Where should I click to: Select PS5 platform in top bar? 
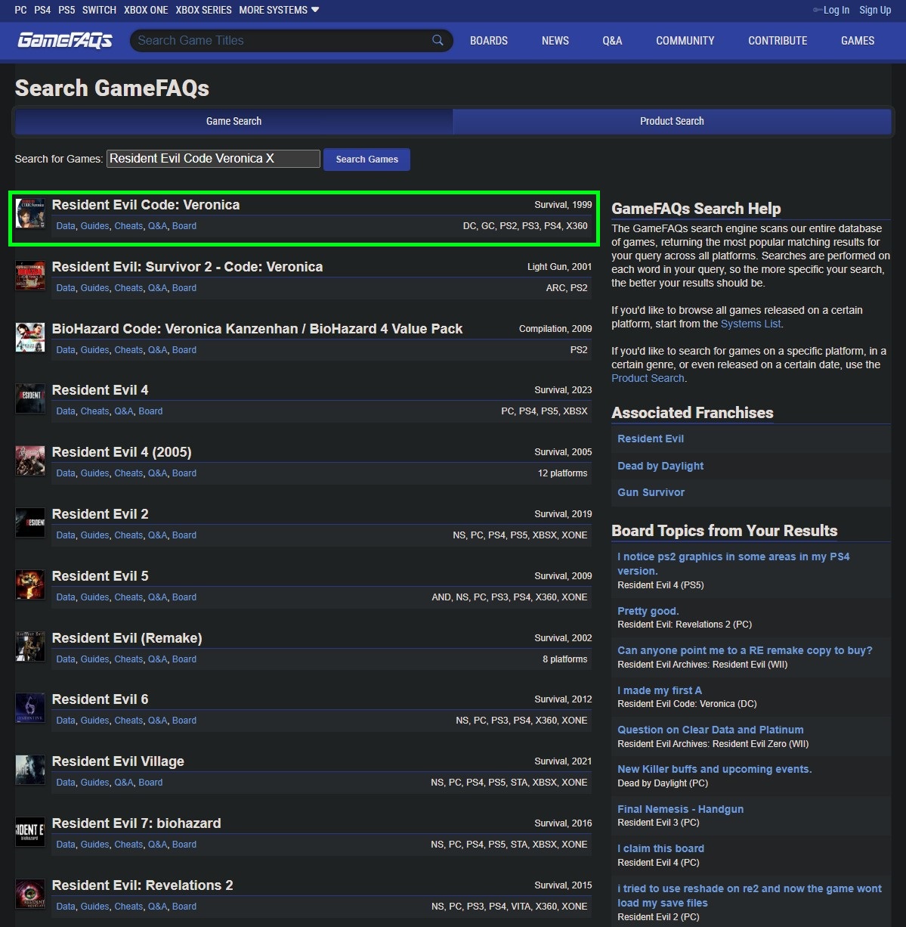pos(66,10)
